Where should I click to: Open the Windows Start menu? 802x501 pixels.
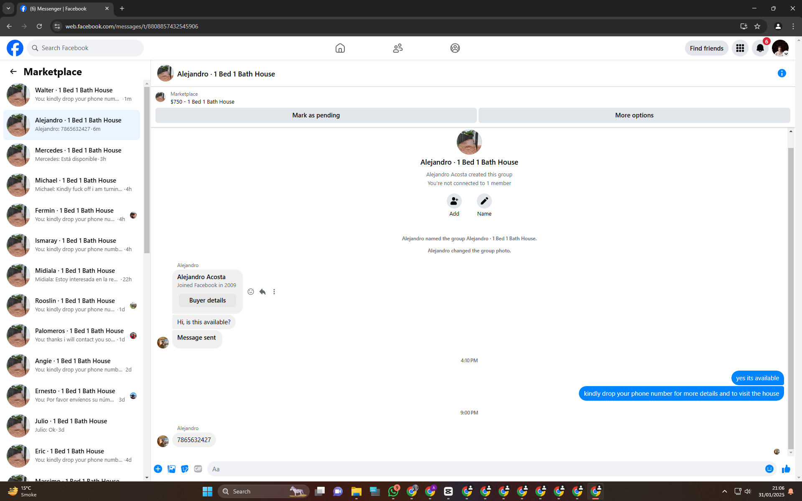coord(208,491)
